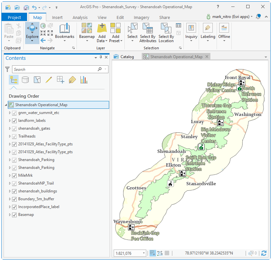Click the Save project icon
The height and width of the screenshot is (261, 272).
coord(26,7)
